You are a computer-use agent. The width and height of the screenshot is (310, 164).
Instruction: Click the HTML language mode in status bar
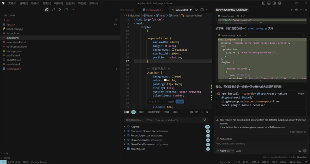tap(283, 162)
